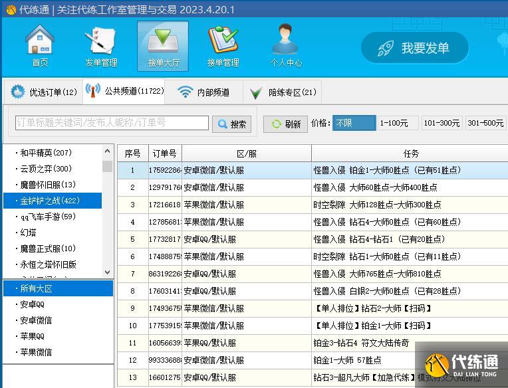Select the 不限 price filter
Image resolution: width=508 pixels, height=388 pixels.
click(x=354, y=123)
